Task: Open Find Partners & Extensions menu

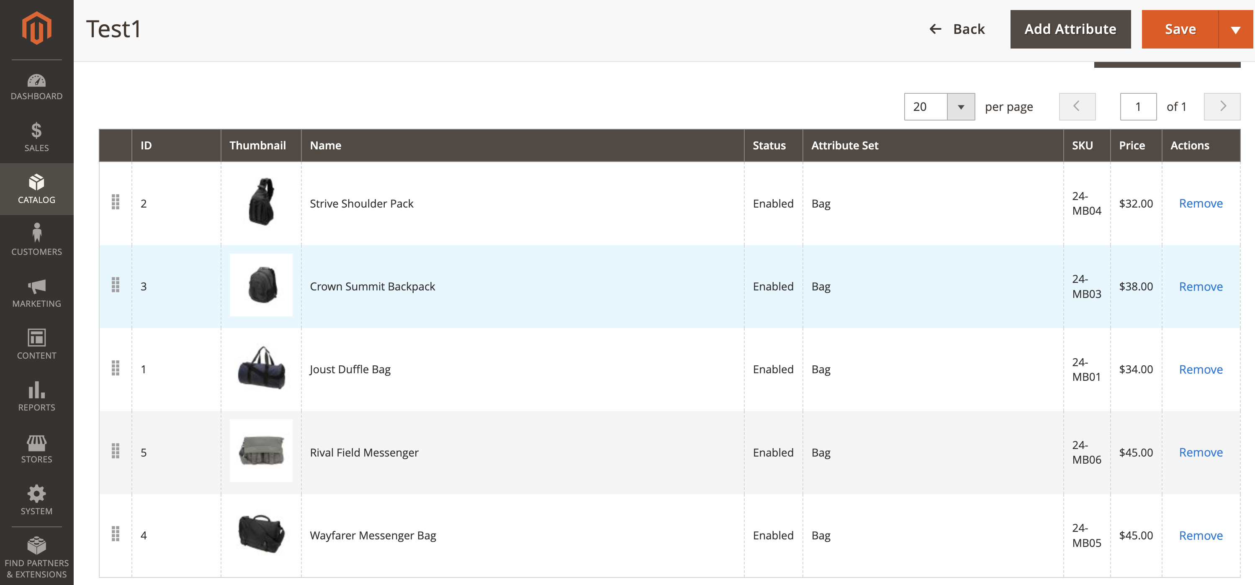Action: [36, 558]
